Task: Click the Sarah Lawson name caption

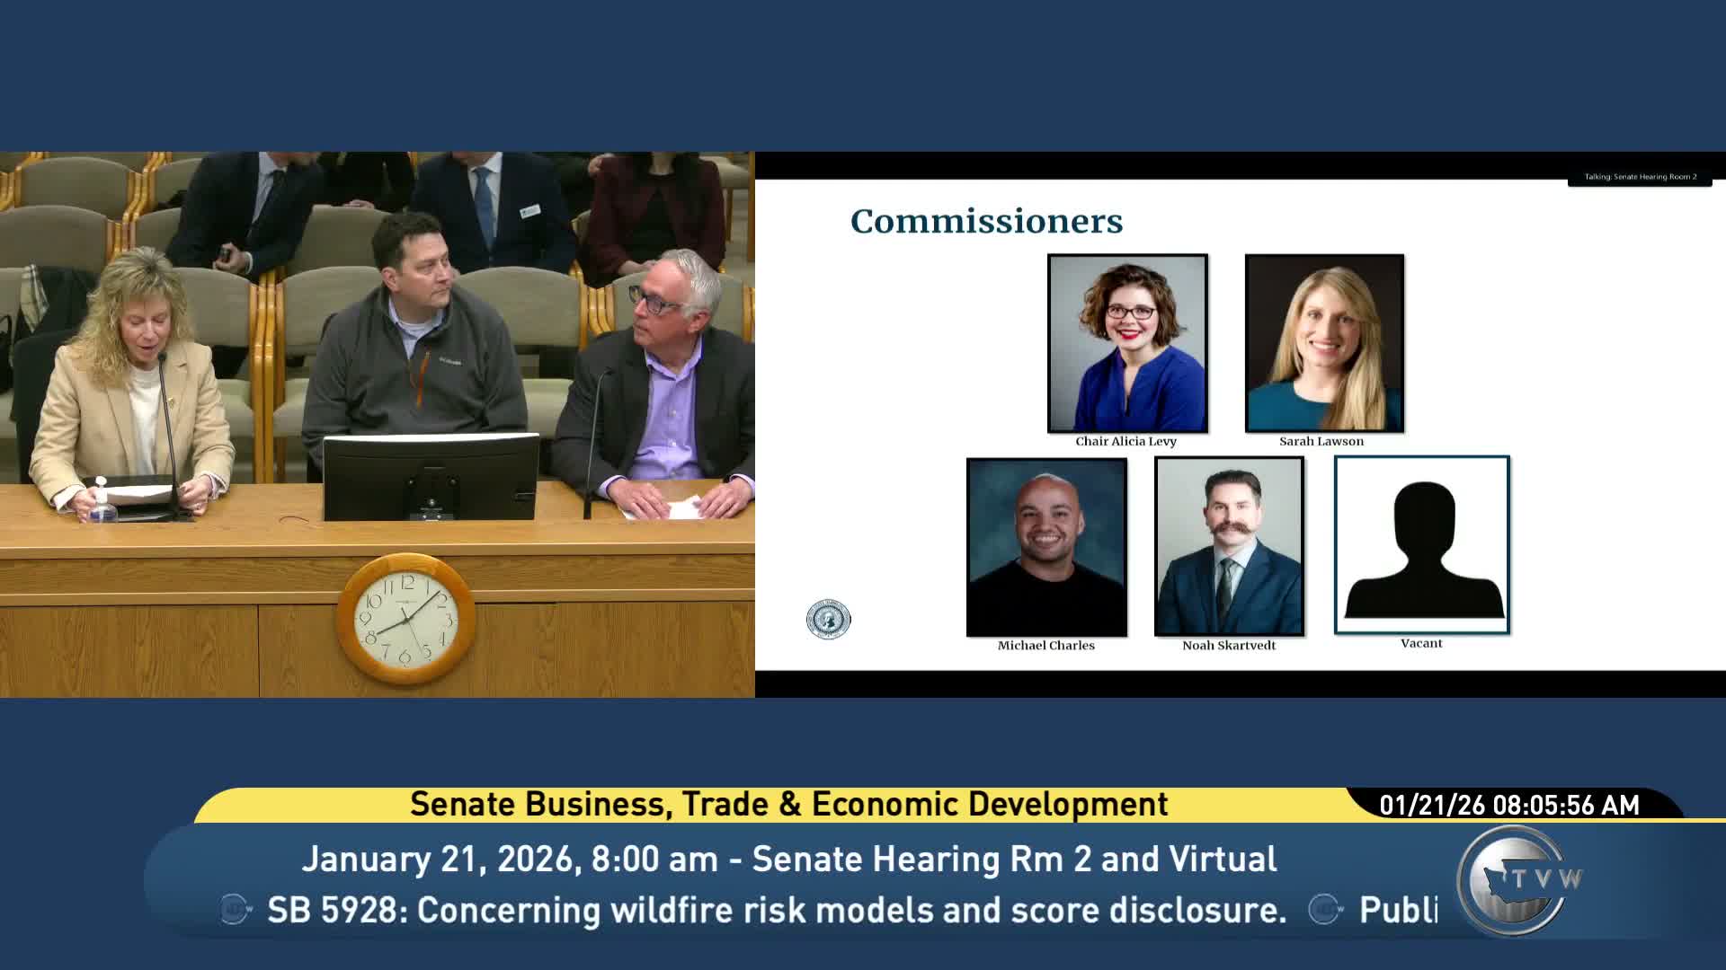Action: click(1321, 441)
